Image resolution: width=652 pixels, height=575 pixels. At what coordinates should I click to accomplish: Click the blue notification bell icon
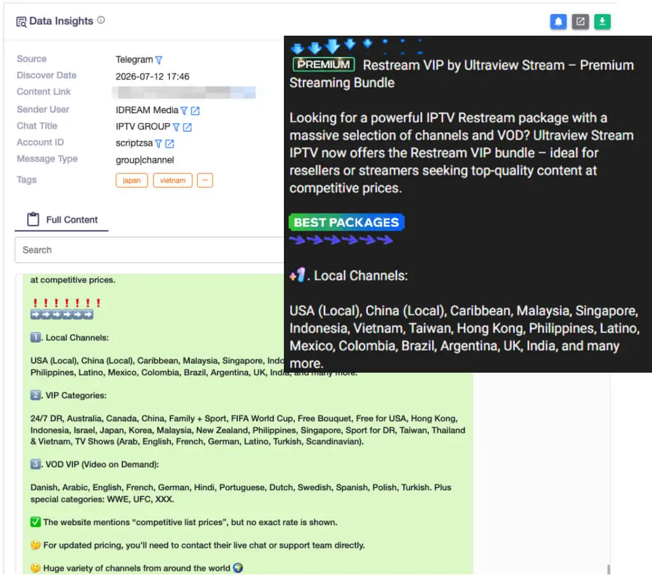point(558,22)
